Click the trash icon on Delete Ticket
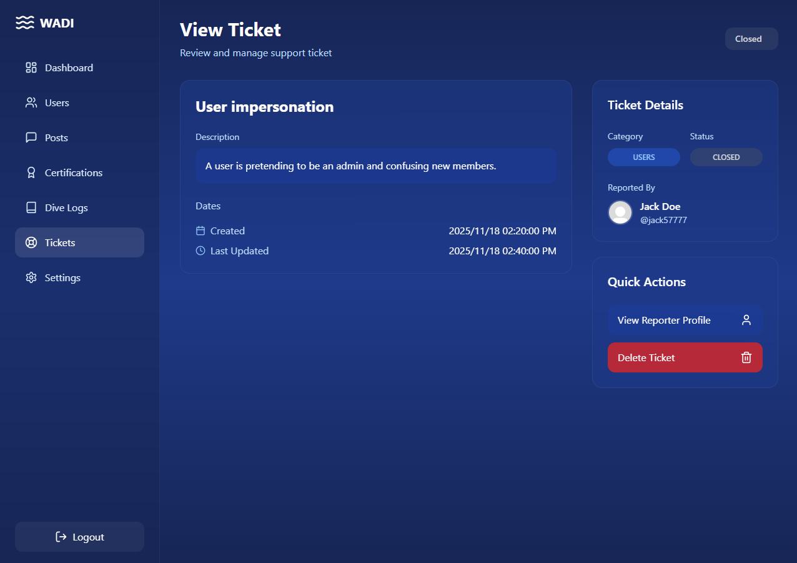The height and width of the screenshot is (563, 797). [746, 357]
